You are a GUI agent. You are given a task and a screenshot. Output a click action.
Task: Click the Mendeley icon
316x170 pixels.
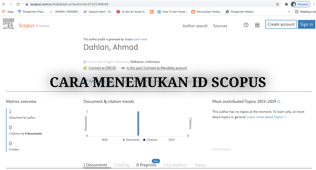pyautogui.click(x=123, y=68)
